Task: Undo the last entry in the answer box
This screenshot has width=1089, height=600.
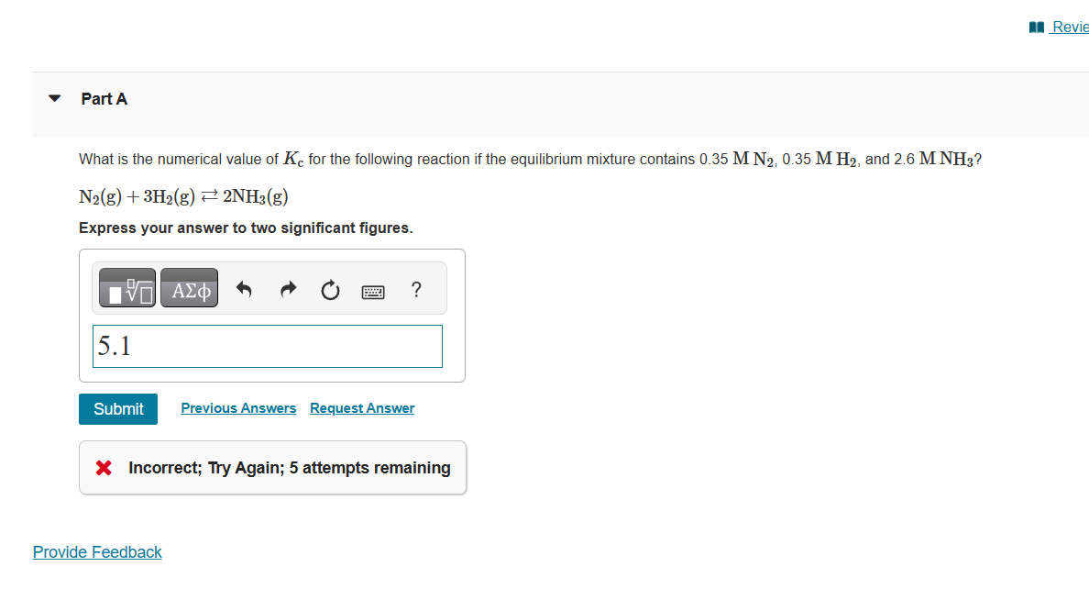Action: 244,289
